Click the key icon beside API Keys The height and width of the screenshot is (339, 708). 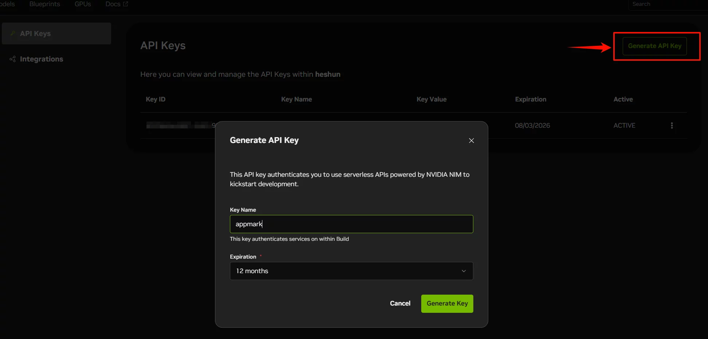(13, 33)
